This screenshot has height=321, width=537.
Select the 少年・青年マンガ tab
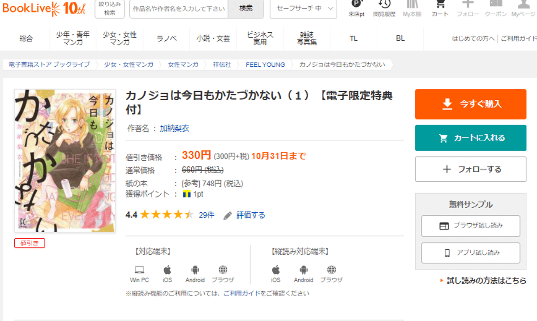73,39
